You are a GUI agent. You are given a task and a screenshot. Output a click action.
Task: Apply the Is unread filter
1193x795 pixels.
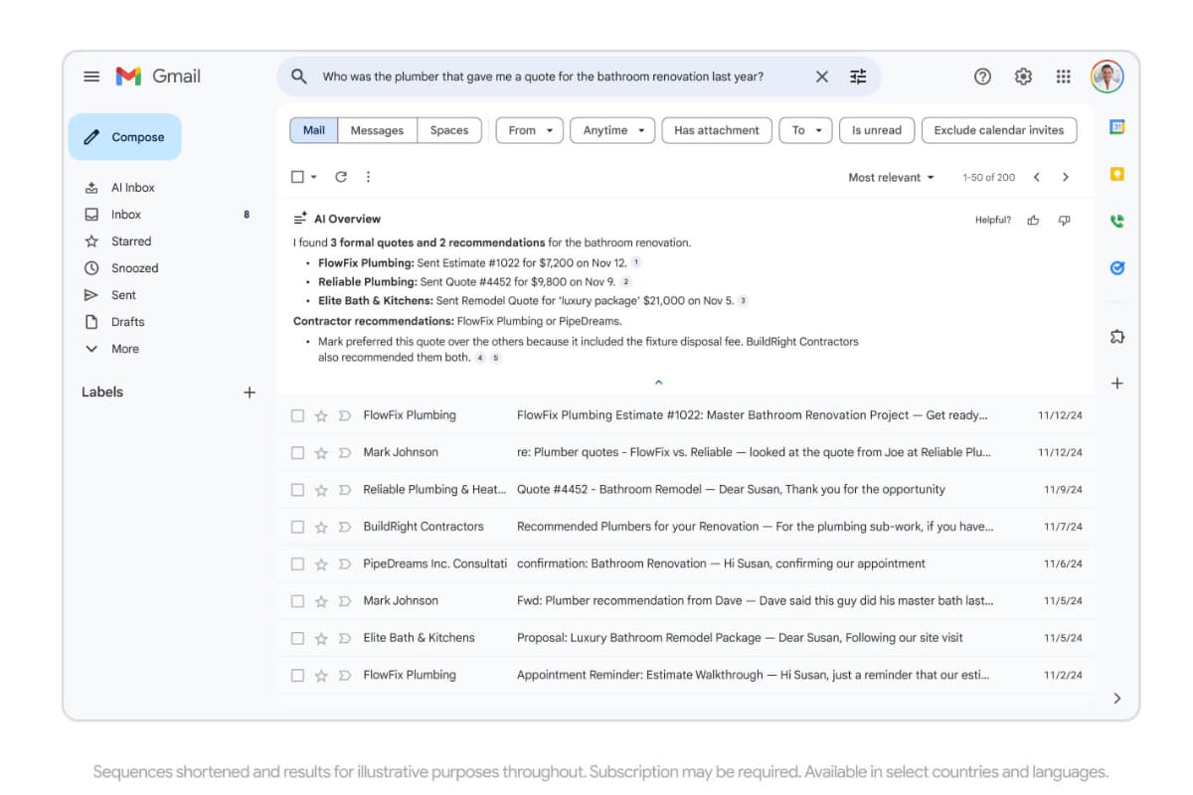877,130
